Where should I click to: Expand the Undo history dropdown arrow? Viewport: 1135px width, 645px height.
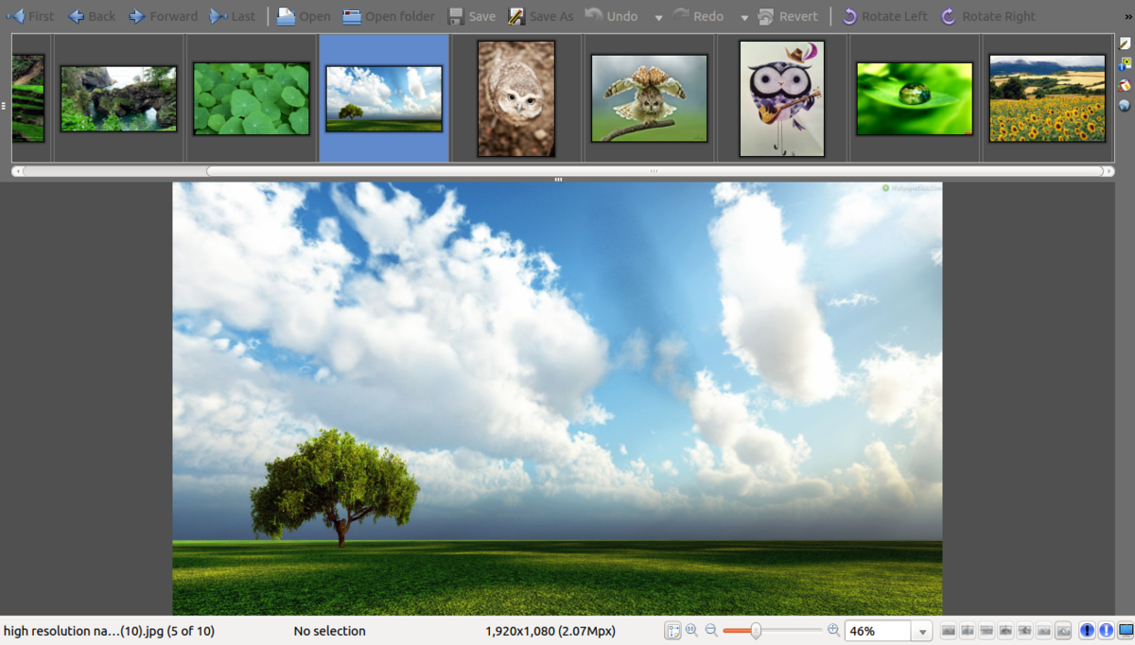coord(658,17)
